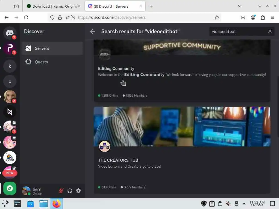Go back in browser history
The image size is (279, 209).
7,17
